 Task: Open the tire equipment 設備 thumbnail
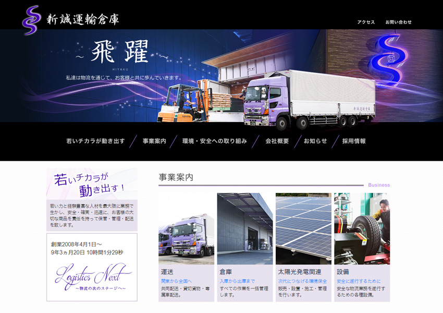click(362, 228)
